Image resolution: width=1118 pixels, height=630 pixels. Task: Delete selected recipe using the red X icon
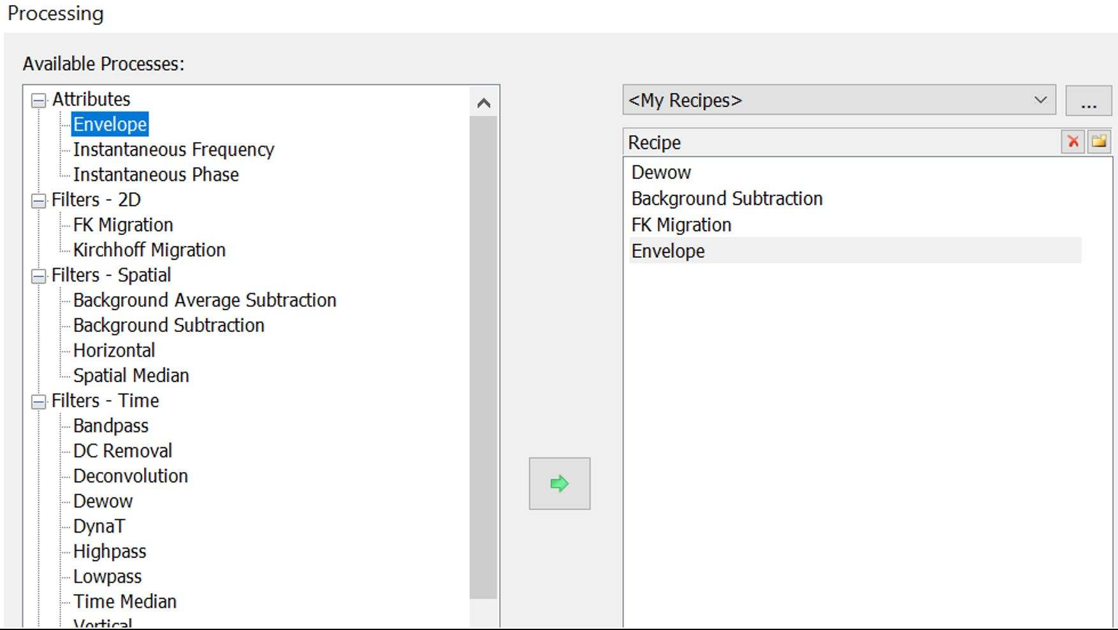(x=1074, y=142)
